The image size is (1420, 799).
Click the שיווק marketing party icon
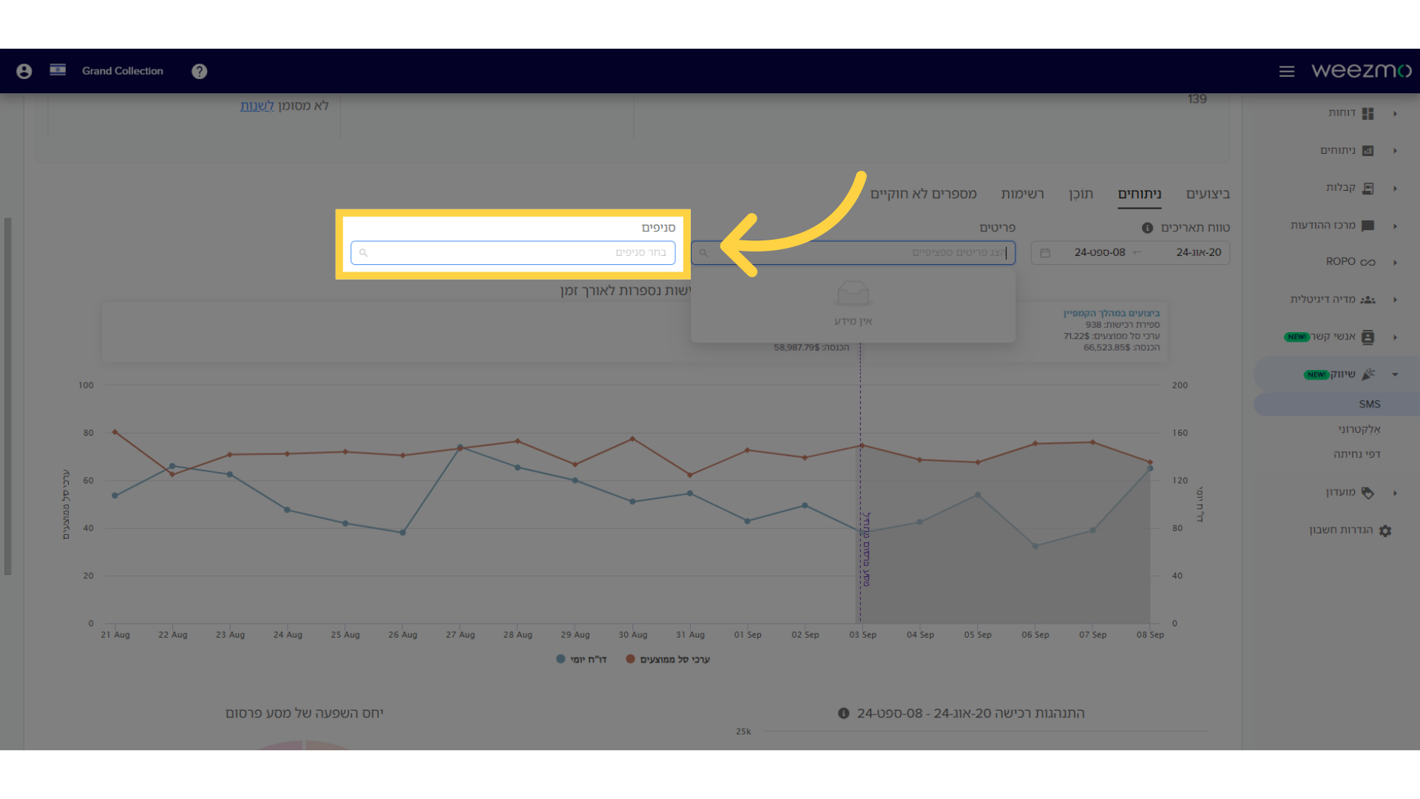click(x=1368, y=374)
